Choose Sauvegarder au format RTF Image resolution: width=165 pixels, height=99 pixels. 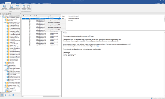click(x=55, y=25)
